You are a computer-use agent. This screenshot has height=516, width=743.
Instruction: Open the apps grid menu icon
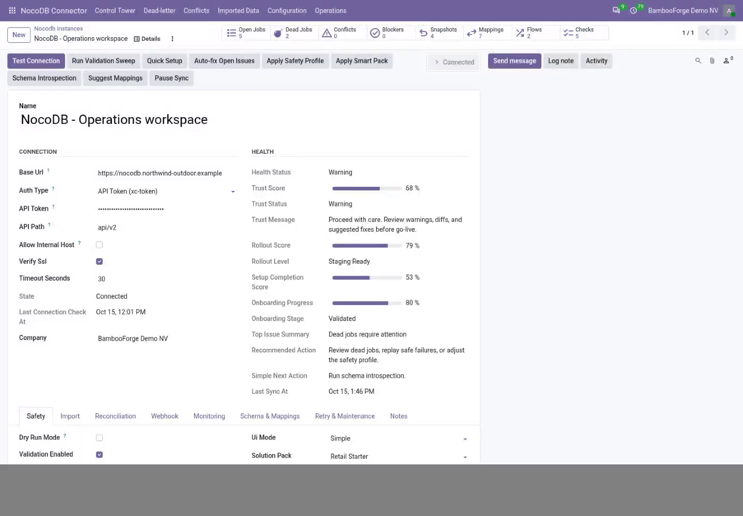(12, 10)
